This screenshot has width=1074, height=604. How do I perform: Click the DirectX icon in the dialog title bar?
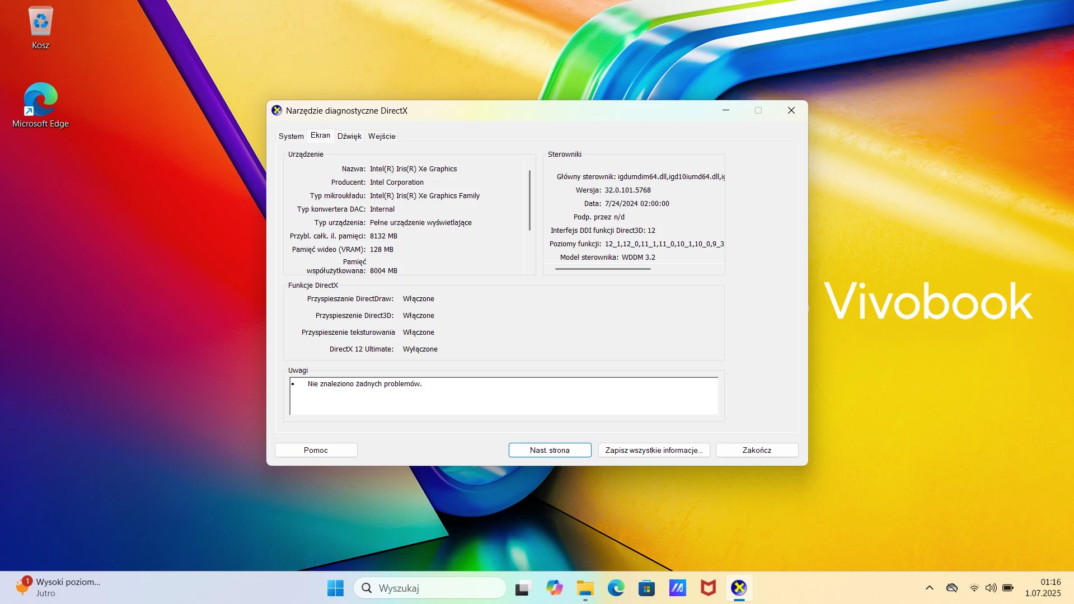tap(276, 110)
